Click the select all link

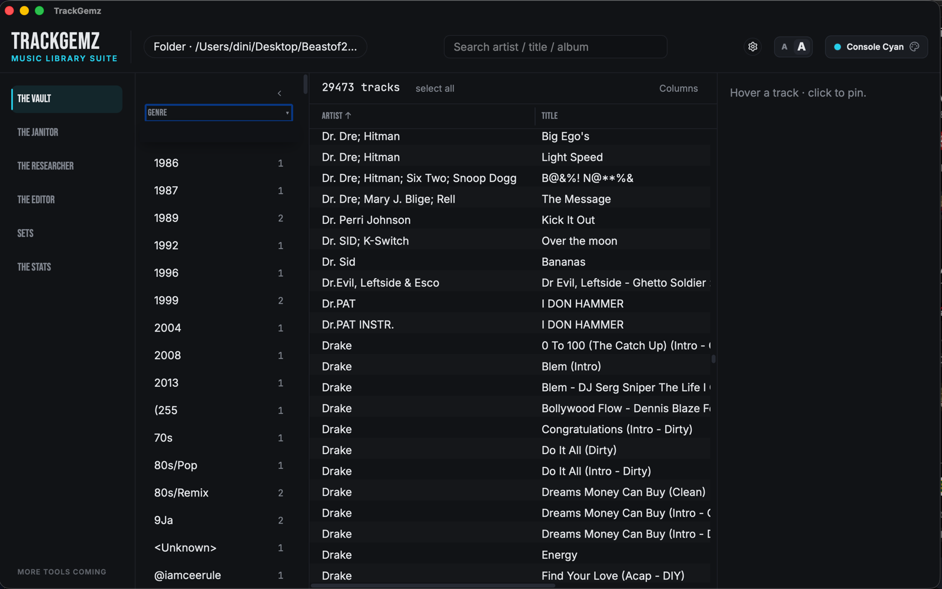pyautogui.click(x=434, y=88)
